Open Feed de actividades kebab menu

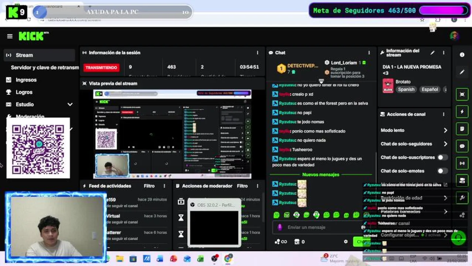164,186
